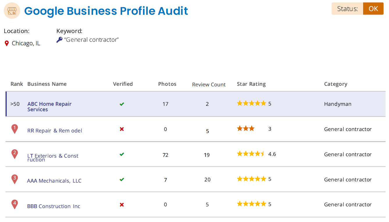Click the Review Count column header
The image size is (389, 222).
pyautogui.click(x=209, y=85)
